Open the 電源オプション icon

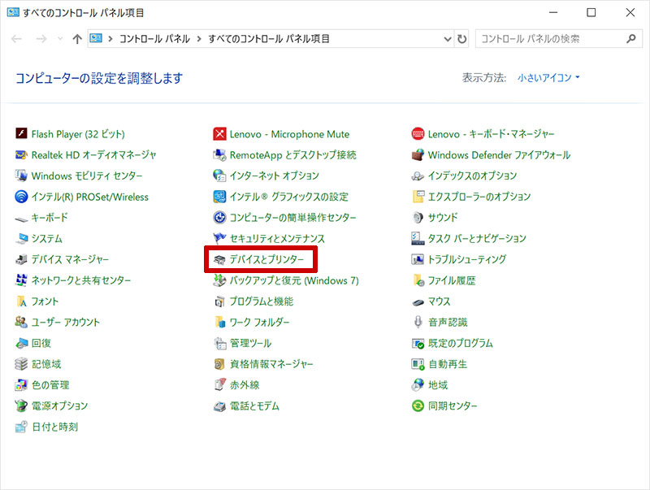21,405
